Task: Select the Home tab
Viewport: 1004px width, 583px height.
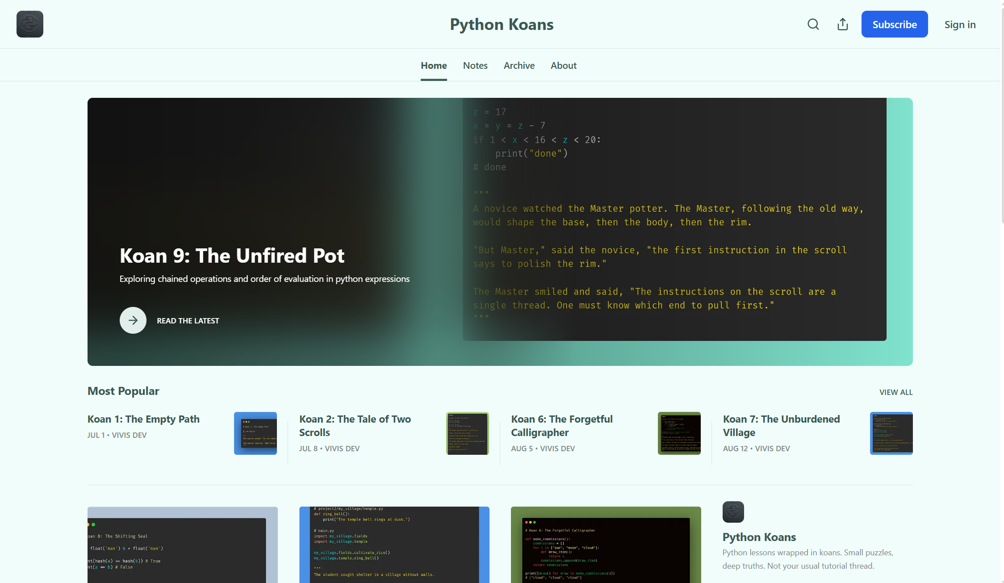Action: [x=434, y=66]
